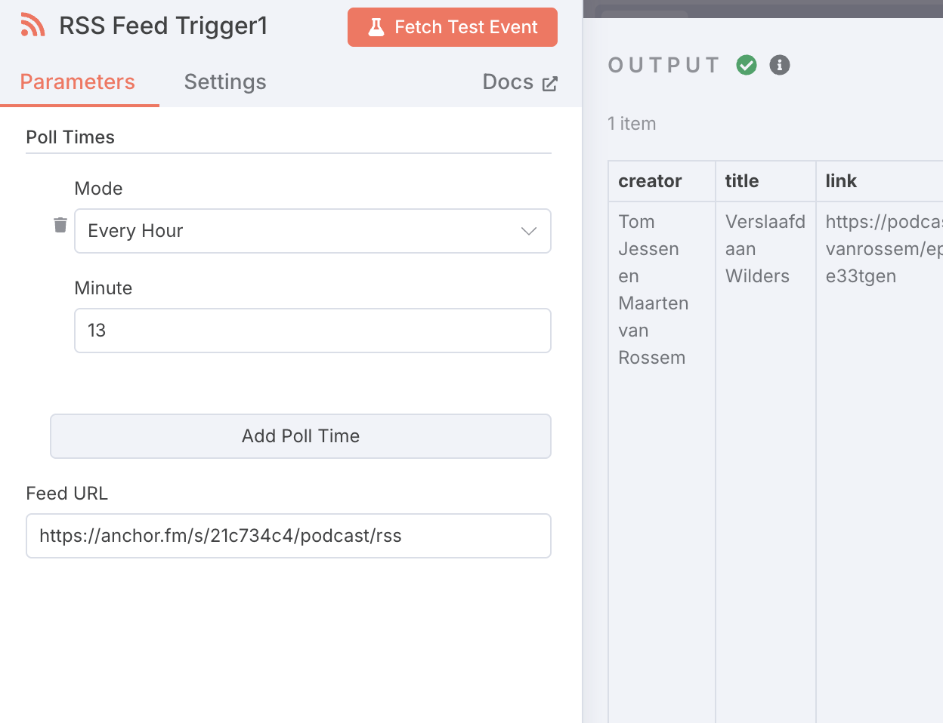The height and width of the screenshot is (723, 943).
Task: Select the title column header
Action: [742, 181]
